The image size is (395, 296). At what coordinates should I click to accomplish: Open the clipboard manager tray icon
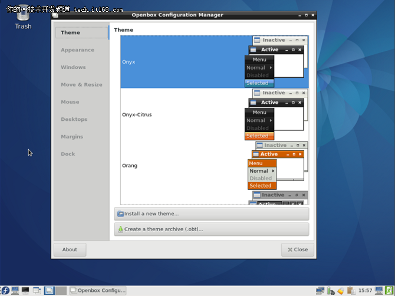click(351, 291)
